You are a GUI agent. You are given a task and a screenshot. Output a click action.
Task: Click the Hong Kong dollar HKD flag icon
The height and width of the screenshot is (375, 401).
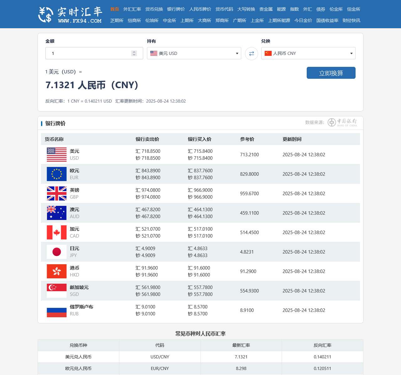click(x=56, y=271)
